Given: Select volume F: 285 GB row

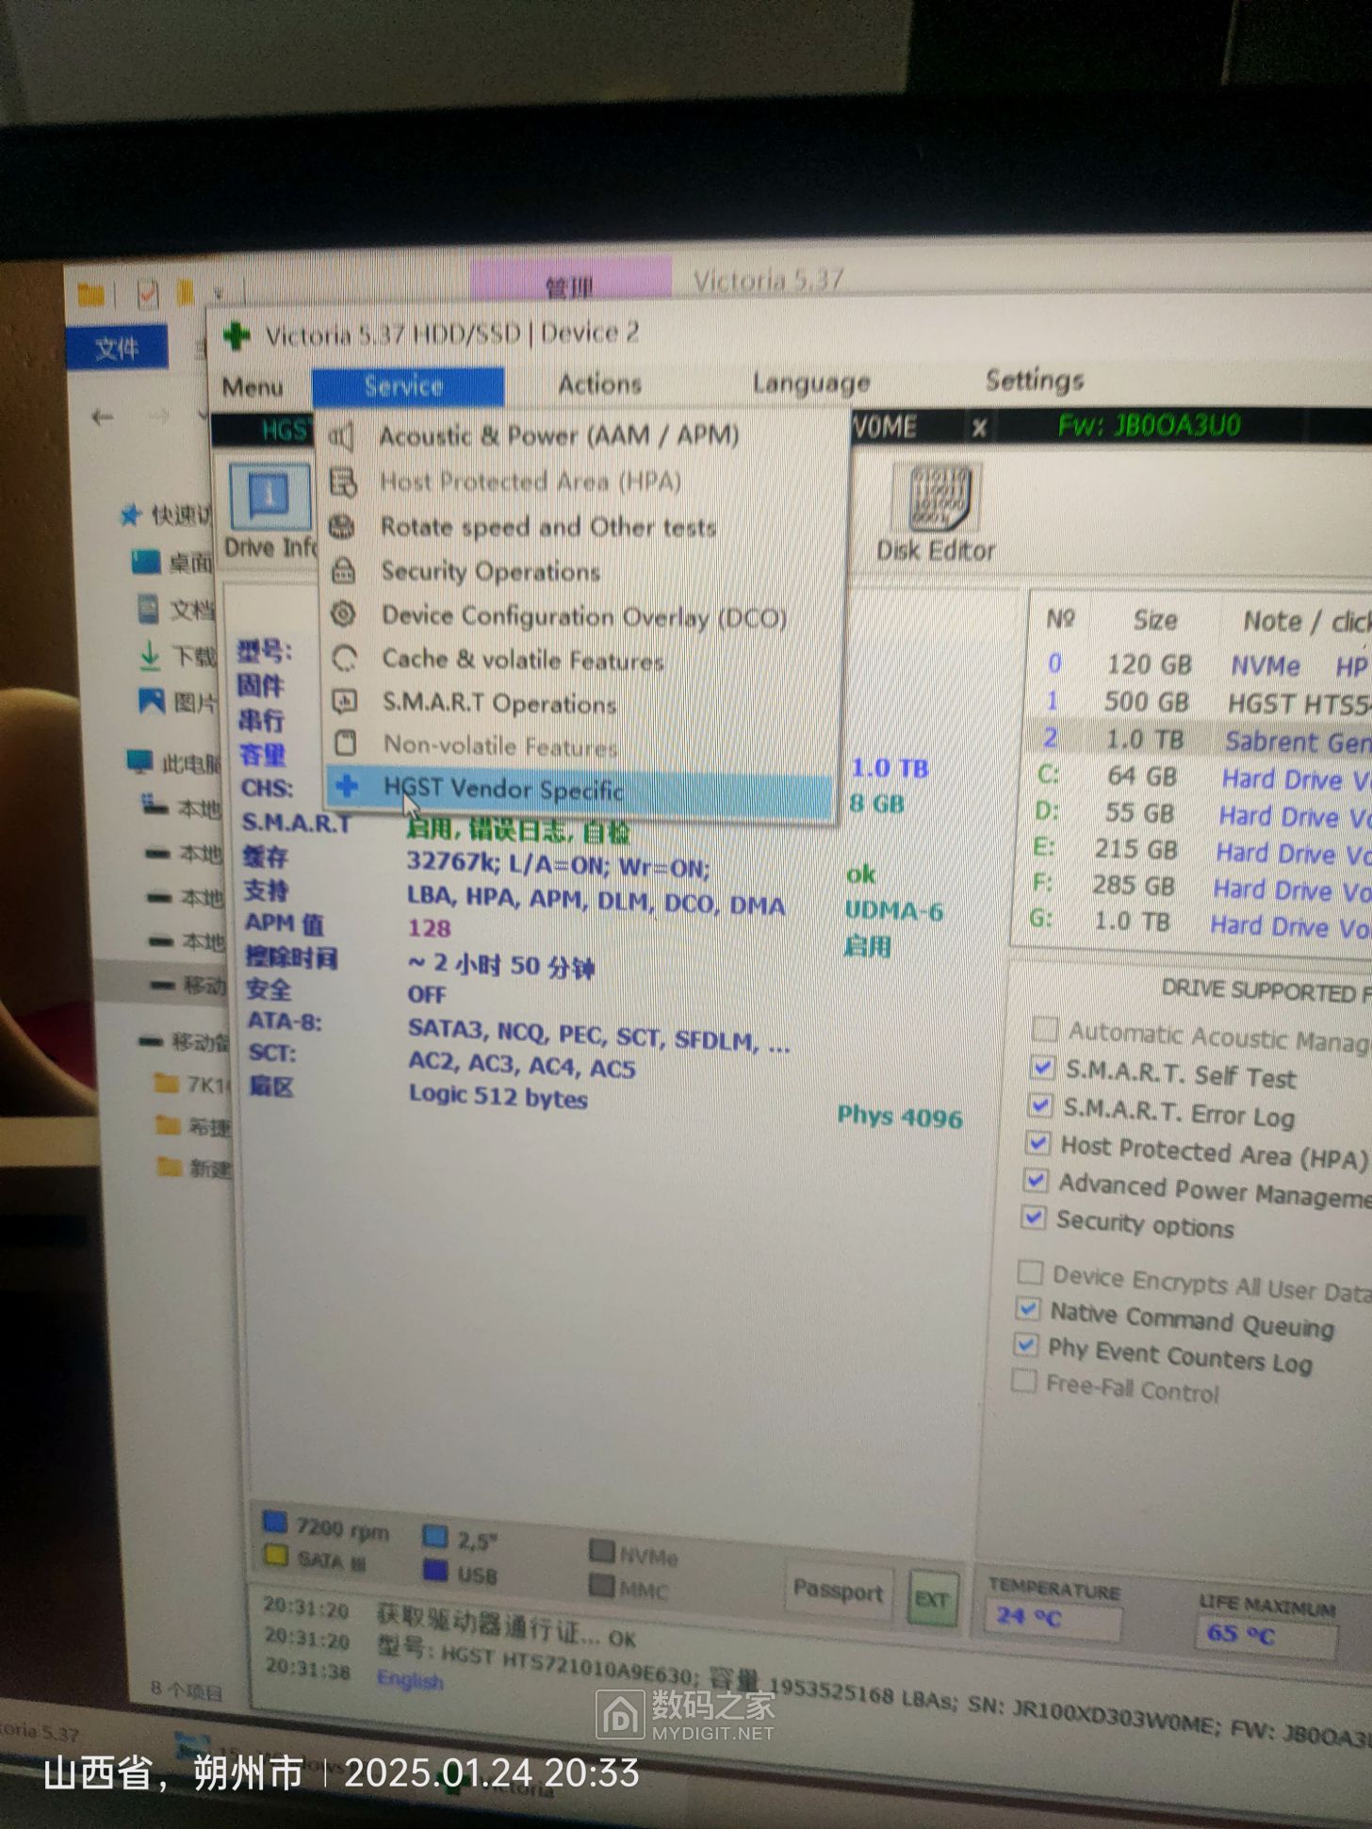Looking at the screenshot, I should [1193, 887].
